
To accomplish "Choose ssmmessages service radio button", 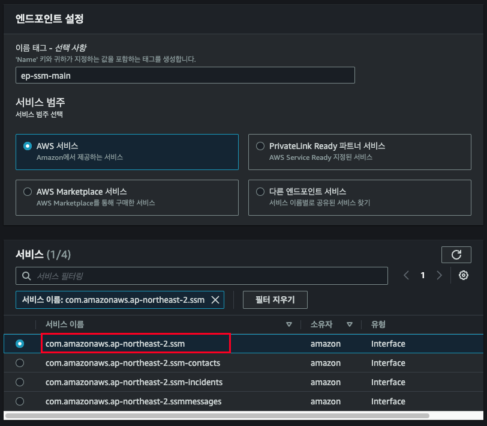I will click(x=20, y=401).
